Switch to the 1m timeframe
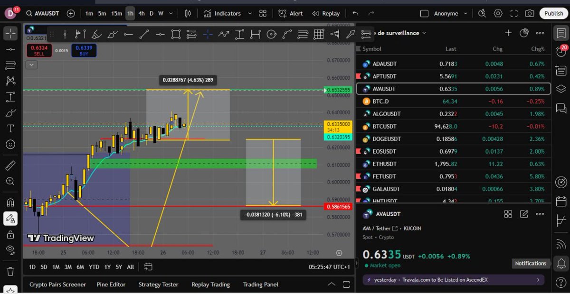The height and width of the screenshot is (294, 570). point(89,13)
